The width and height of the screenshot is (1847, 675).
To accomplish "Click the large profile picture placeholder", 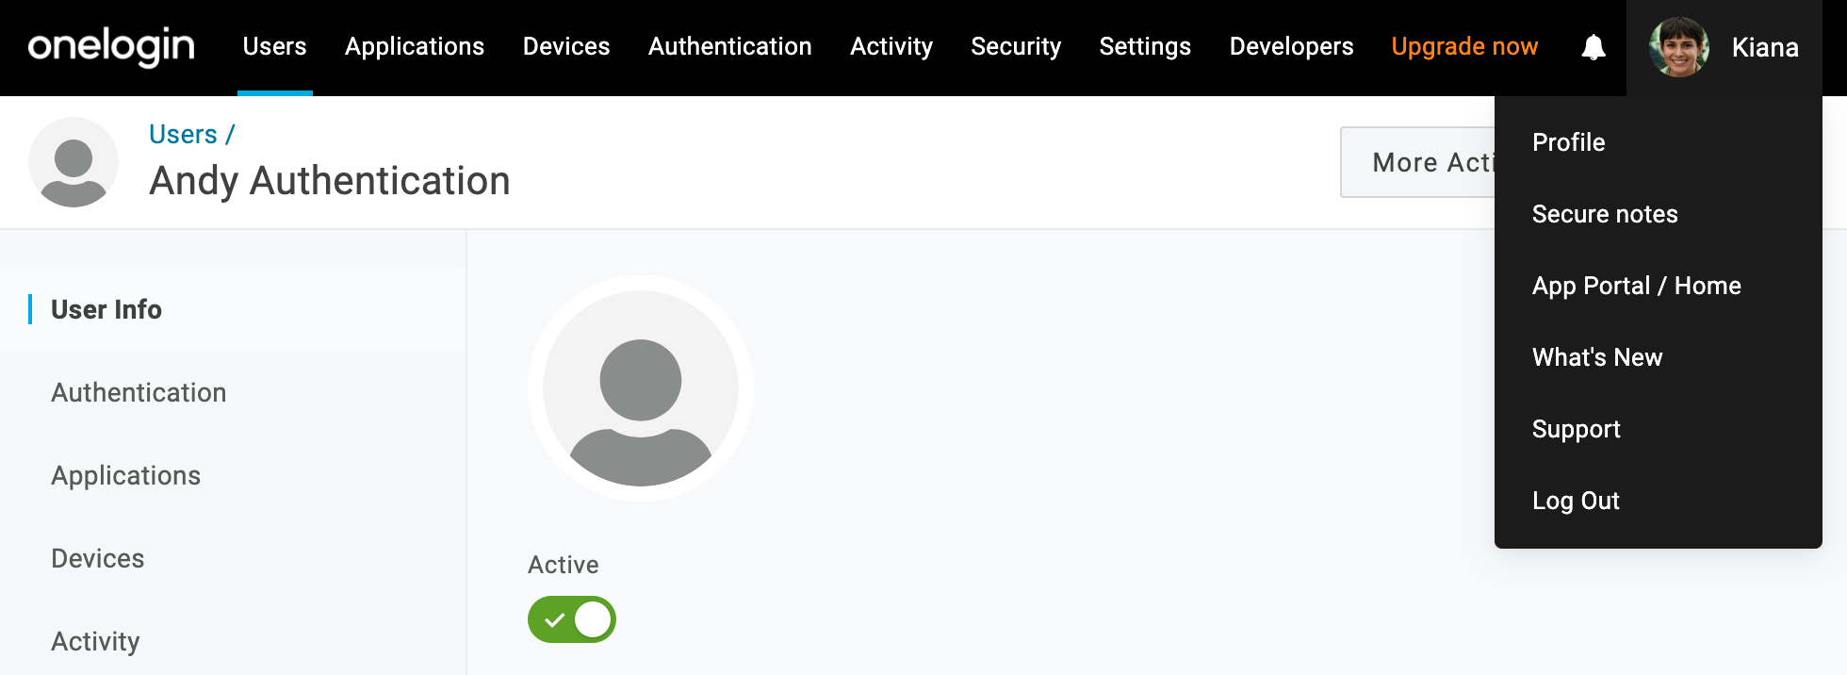I will tap(641, 388).
